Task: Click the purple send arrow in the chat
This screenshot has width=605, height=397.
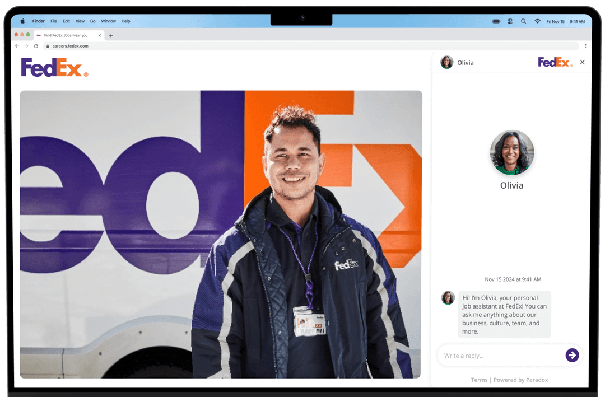Action: 572,355
